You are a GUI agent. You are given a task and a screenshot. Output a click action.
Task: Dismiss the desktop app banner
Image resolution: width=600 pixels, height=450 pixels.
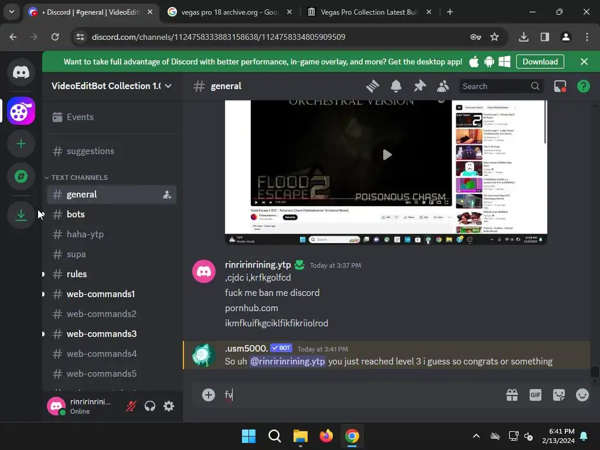click(584, 62)
